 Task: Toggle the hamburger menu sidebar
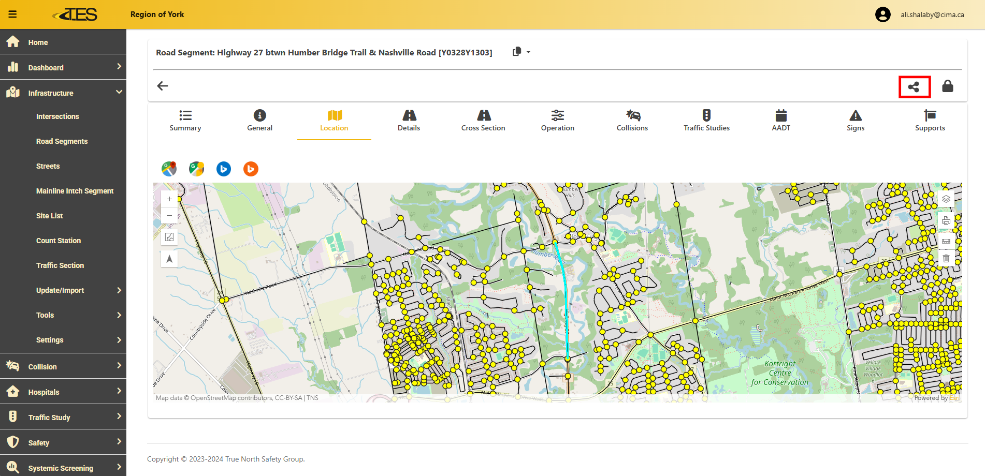click(x=12, y=14)
